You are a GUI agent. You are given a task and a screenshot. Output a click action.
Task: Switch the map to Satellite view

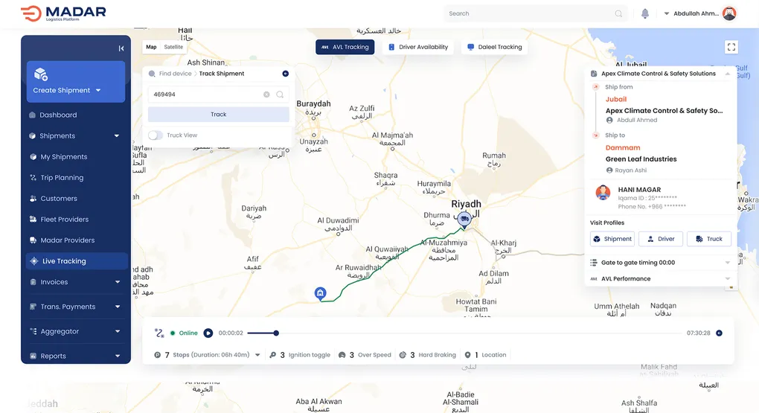[173, 47]
